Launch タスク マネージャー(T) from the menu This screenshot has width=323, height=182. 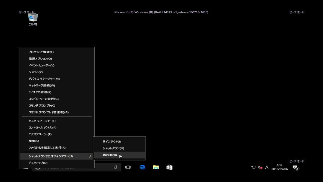click(x=42, y=121)
